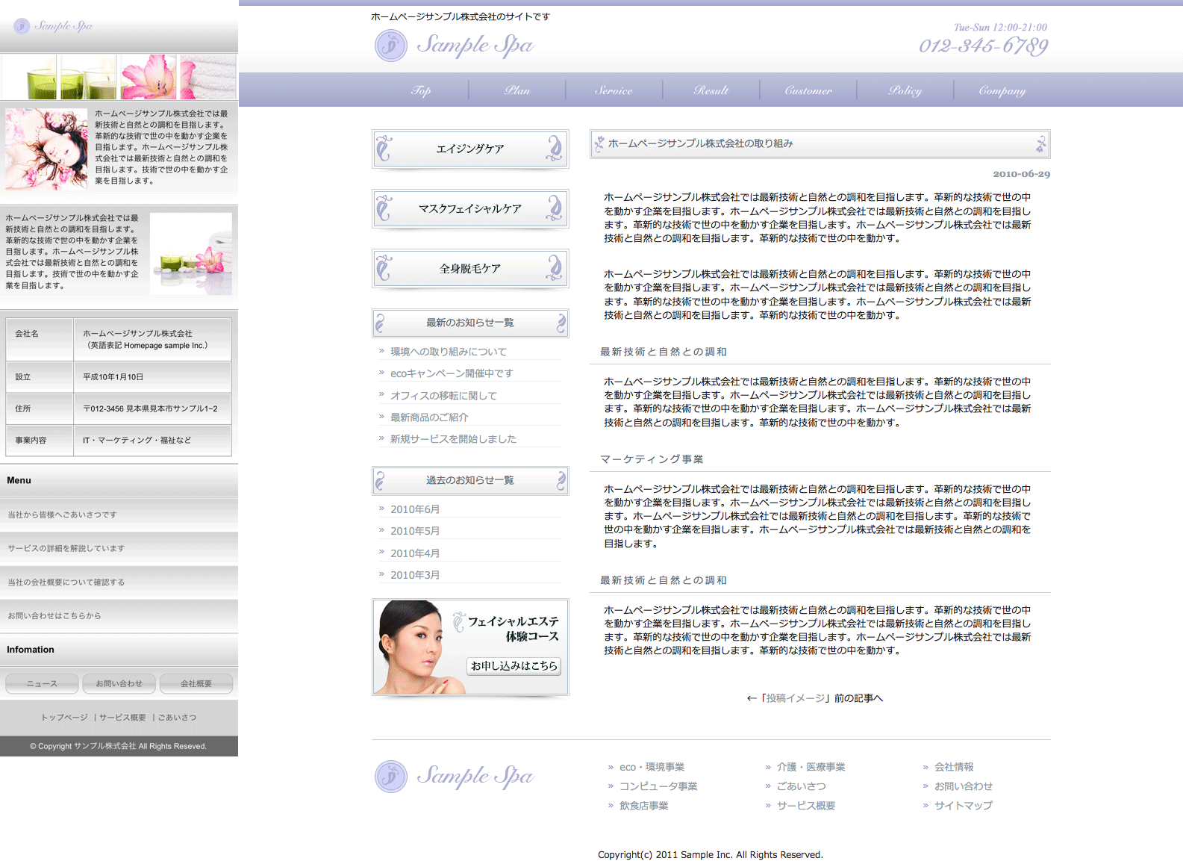The width and height of the screenshot is (1183, 864).
Task: Click the ニュース button in sidebar
Action: [x=42, y=683]
